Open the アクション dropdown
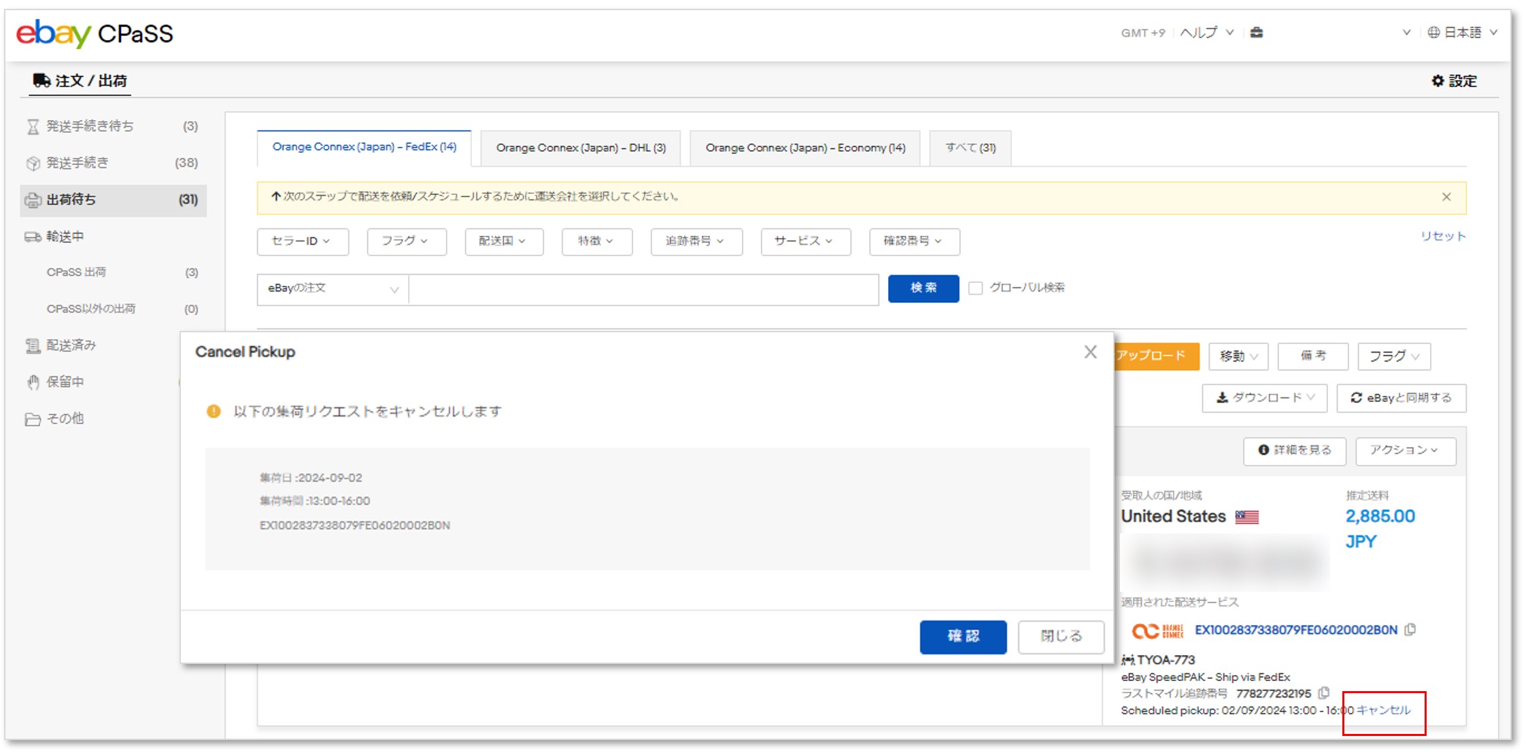Viewport: 1530px width, 755px height. tap(1406, 451)
